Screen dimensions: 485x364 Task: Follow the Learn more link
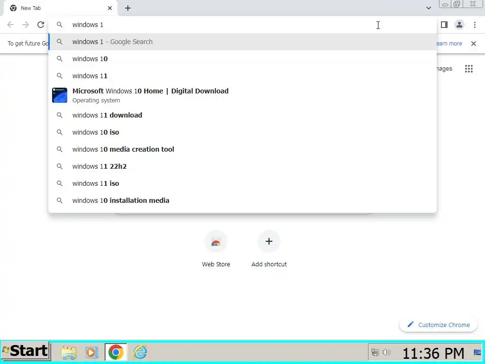click(x=449, y=44)
